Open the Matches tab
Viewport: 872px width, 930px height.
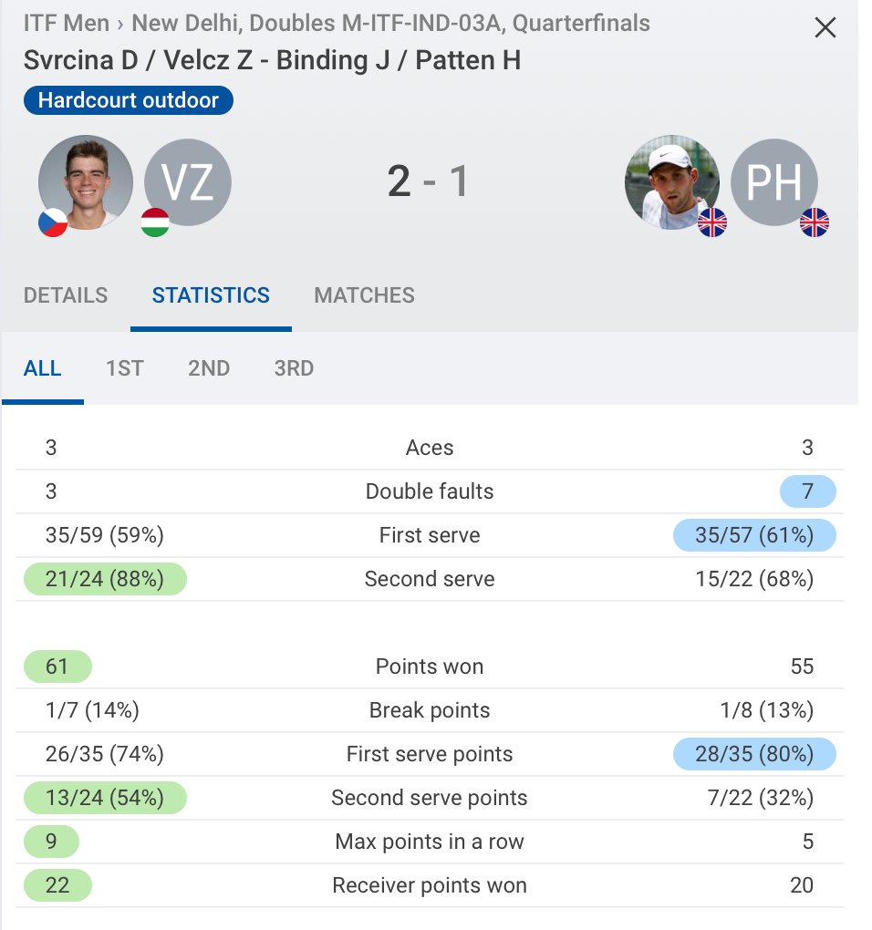364,295
